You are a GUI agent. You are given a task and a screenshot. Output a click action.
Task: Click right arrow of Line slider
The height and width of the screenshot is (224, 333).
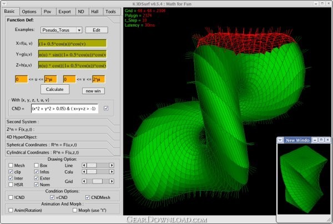click(112, 165)
